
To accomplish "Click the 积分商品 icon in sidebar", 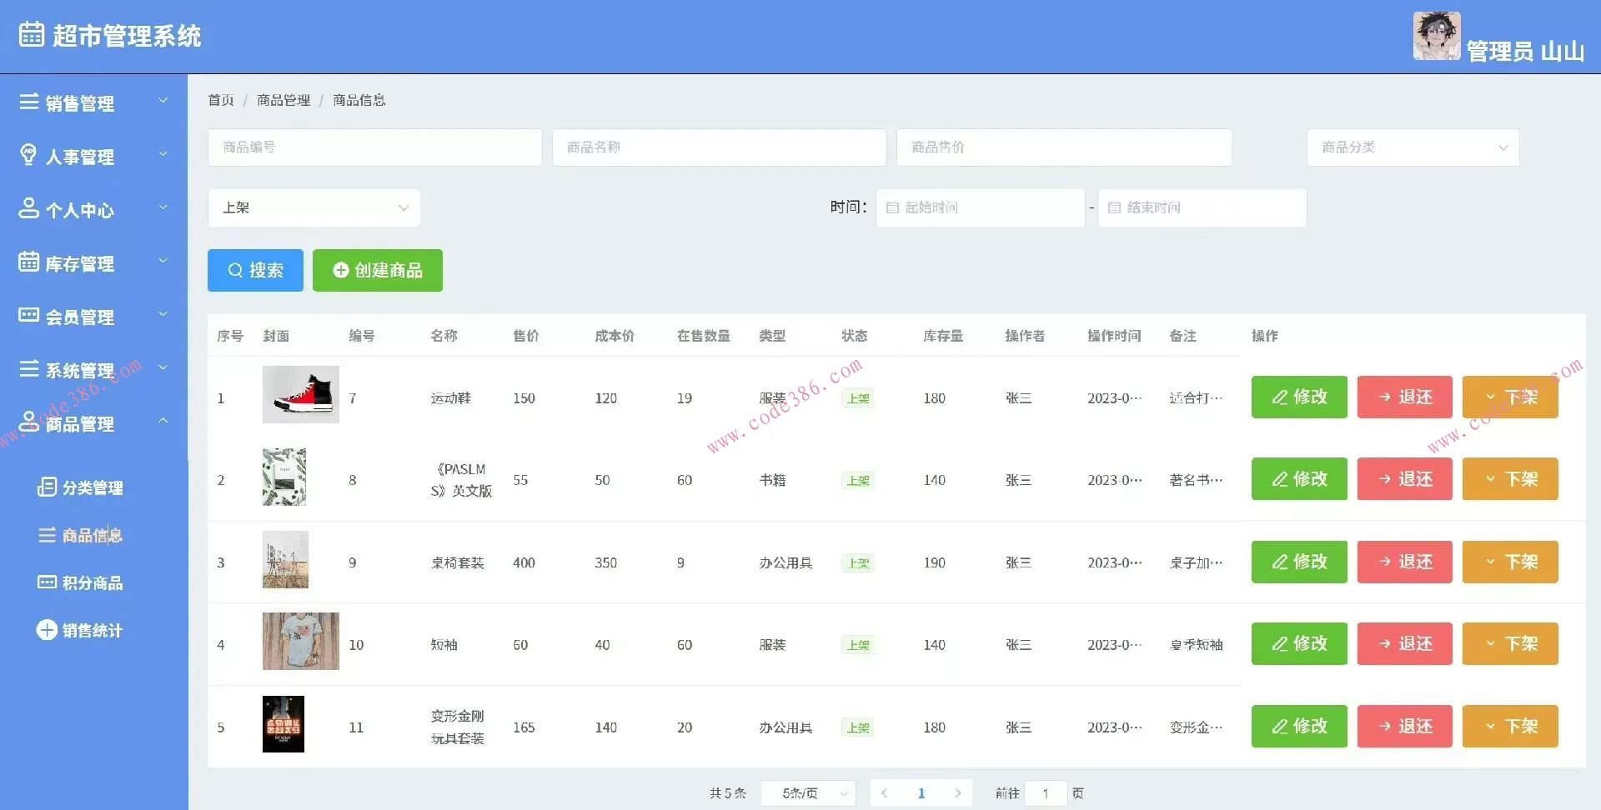I will (x=48, y=582).
